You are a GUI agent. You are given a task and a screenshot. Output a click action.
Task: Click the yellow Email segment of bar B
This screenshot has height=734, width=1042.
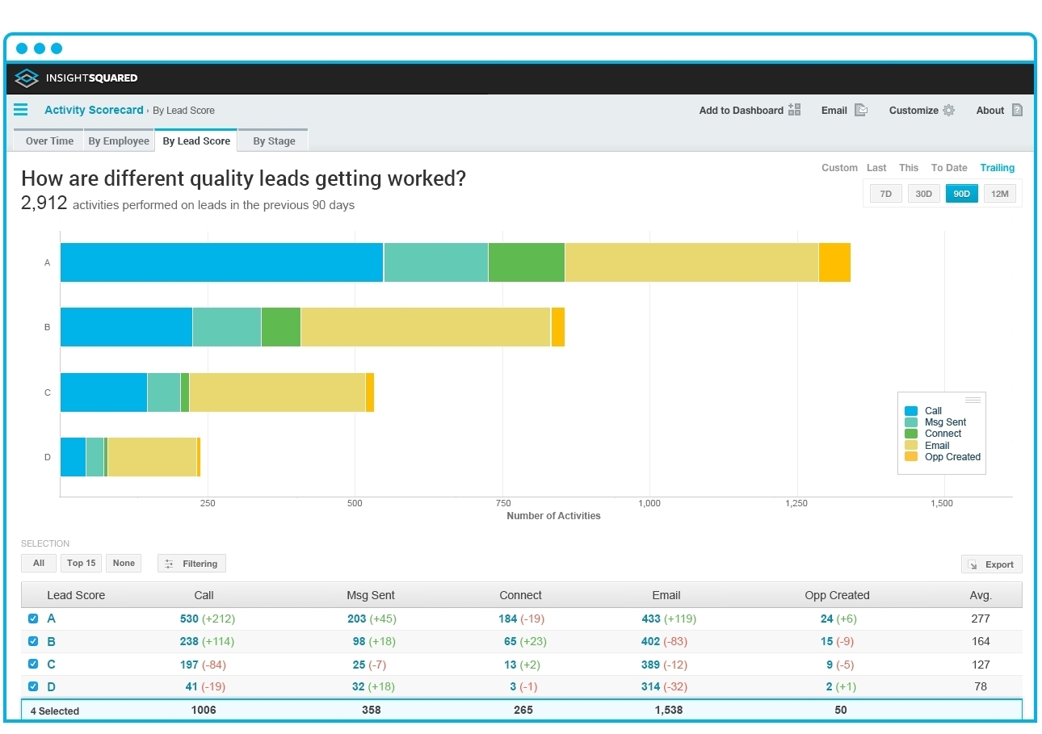(x=426, y=327)
